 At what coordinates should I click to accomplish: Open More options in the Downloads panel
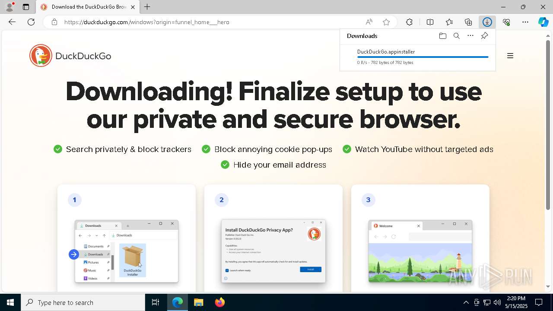click(470, 36)
